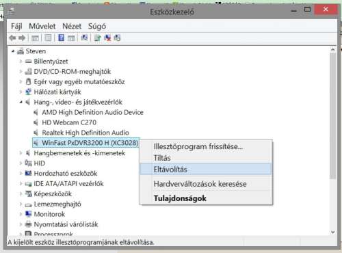Viewport: 342px width, 253px height.
Task: Click the scrollbar down arrow in device tree
Action: [x=333, y=232]
